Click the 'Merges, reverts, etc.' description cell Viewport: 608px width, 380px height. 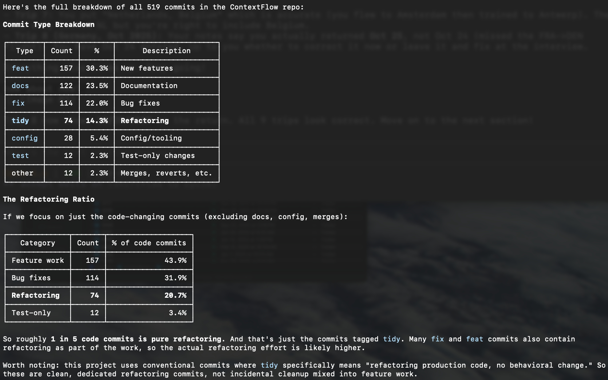(166, 173)
